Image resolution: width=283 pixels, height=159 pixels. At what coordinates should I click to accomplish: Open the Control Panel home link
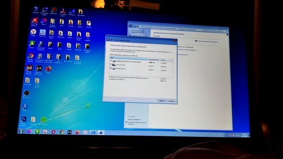[x=138, y=31]
